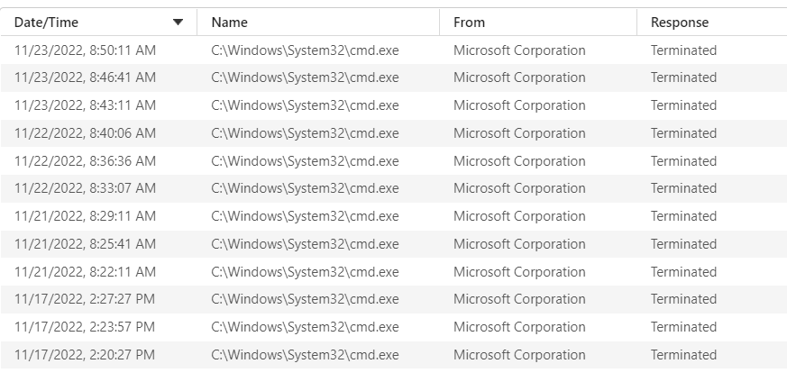This screenshot has height=391, width=787.
Task: Select the 11/22/2022, 8:33:07 AM entry
Action: [393, 188]
